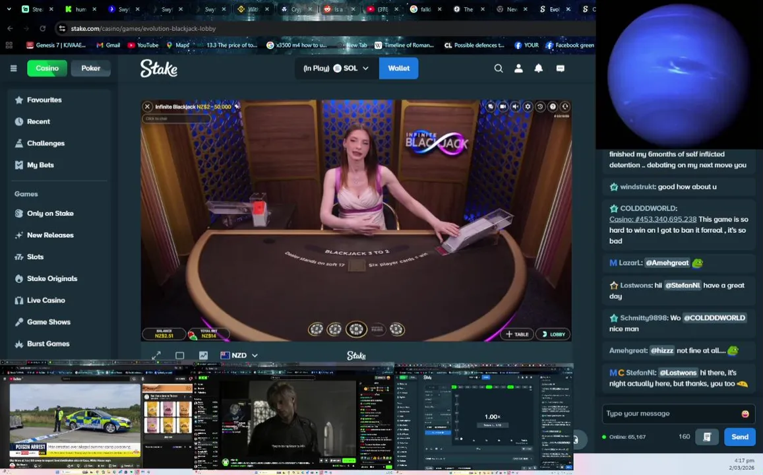Open the user profile icon
This screenshot has height=475, width=763.
coord(519,69)
